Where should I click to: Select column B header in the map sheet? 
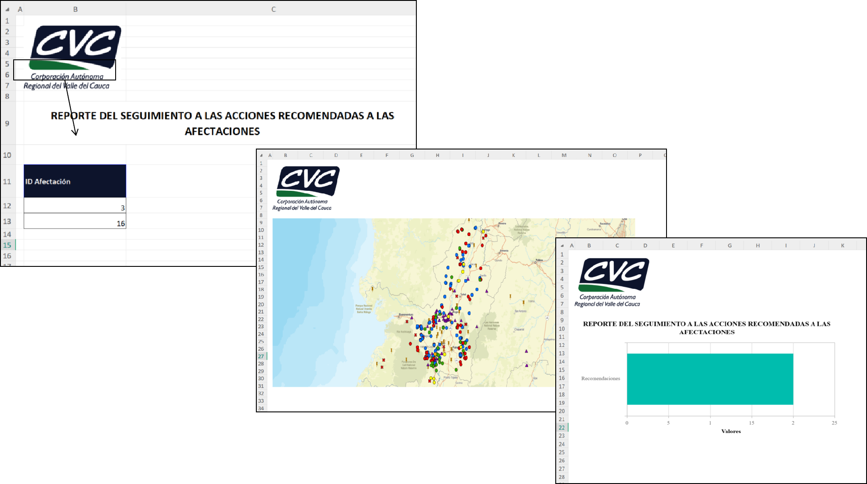pos(285,155)
